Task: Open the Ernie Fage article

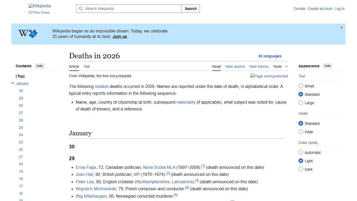Action: [x=86, y=167]
